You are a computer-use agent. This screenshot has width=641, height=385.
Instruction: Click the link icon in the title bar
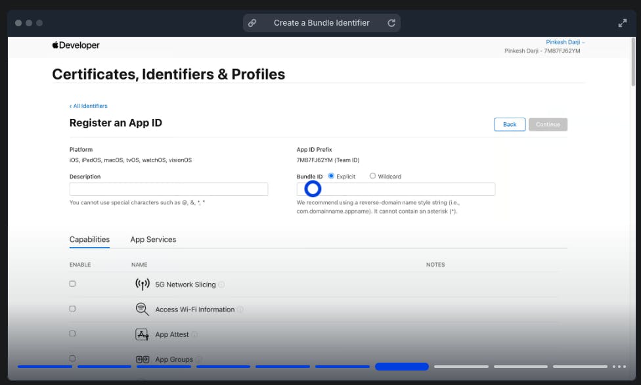coord(252,23)
